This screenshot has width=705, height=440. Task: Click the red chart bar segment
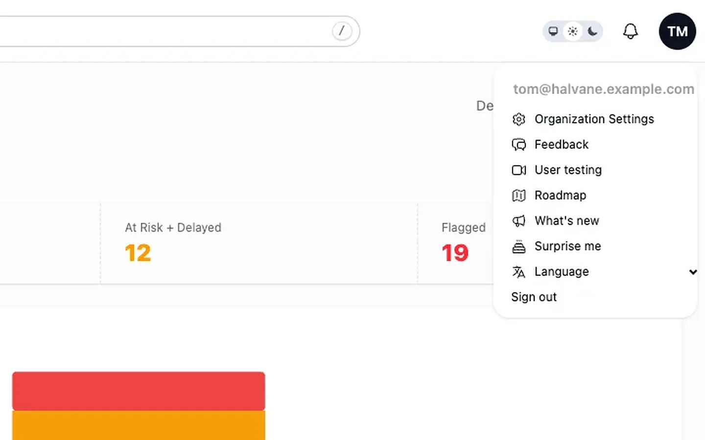click(139, 391)
